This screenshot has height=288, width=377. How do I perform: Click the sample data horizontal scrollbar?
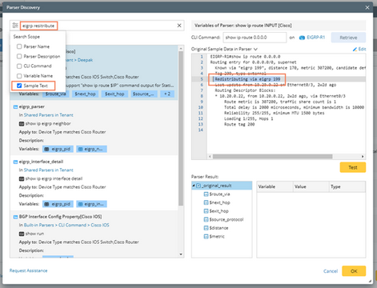click(x=272, y=157)
